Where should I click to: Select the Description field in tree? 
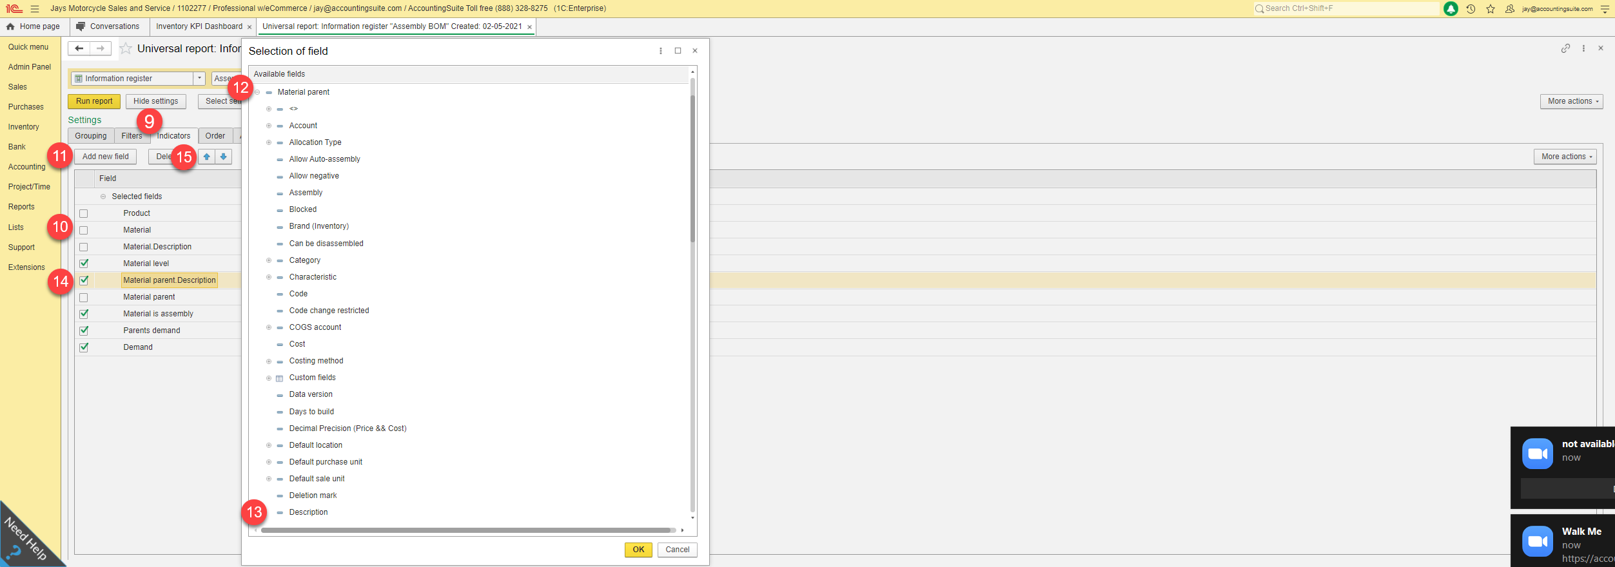[x=308, y=512]
